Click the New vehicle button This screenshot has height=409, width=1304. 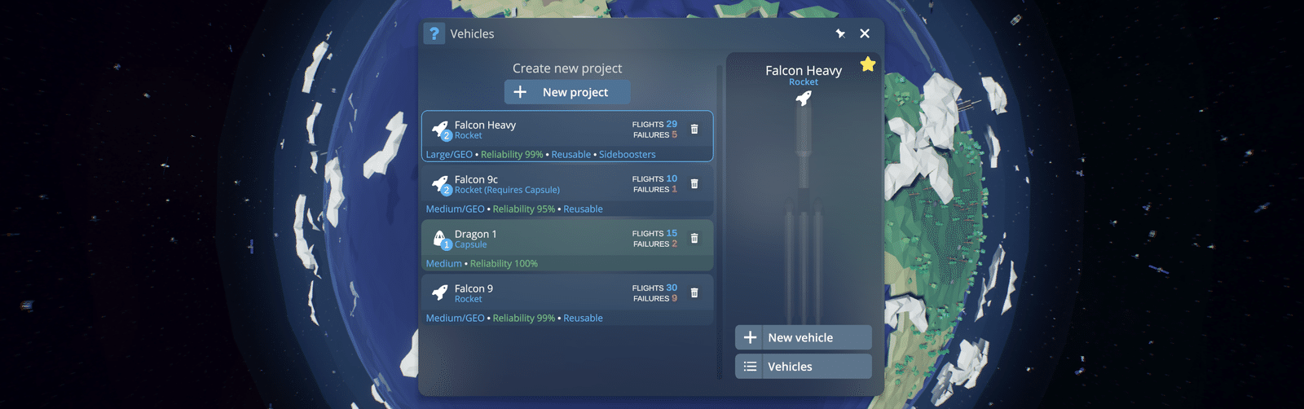pos(804,337)
